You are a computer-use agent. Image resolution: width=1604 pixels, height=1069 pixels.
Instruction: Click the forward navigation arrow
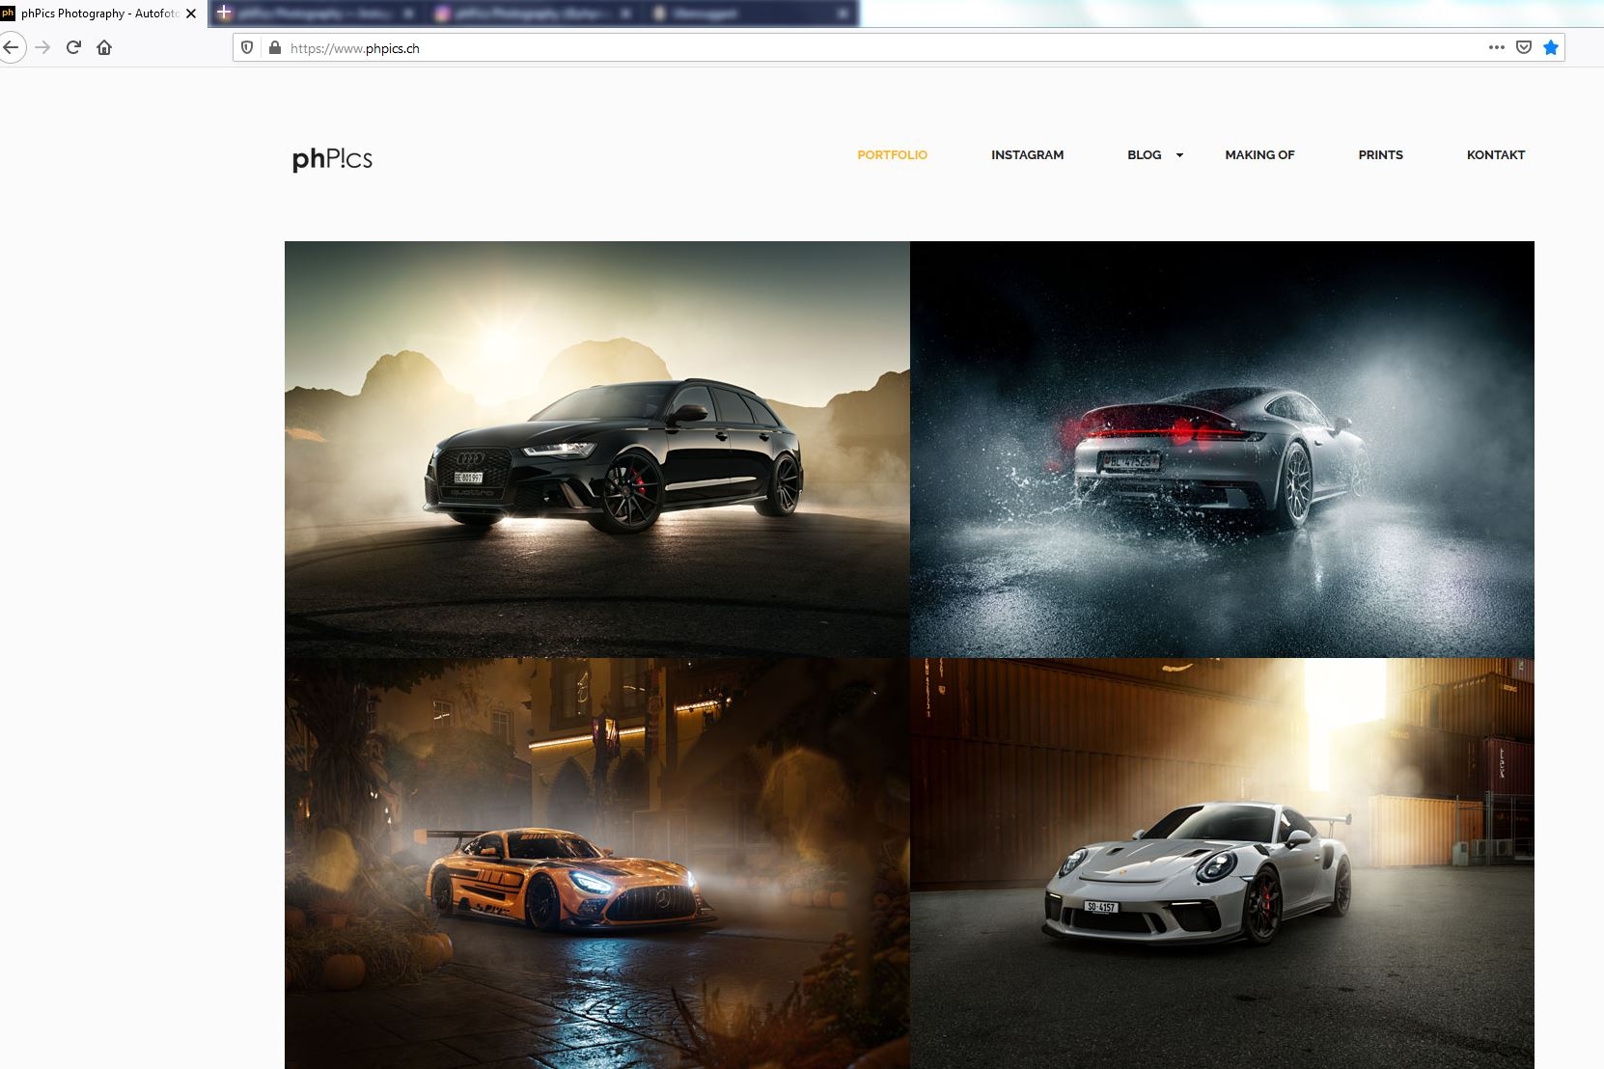click(42, 47)
